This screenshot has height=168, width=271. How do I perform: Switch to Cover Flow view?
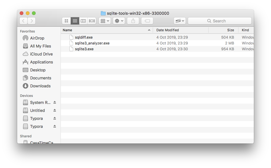[92, 21]
